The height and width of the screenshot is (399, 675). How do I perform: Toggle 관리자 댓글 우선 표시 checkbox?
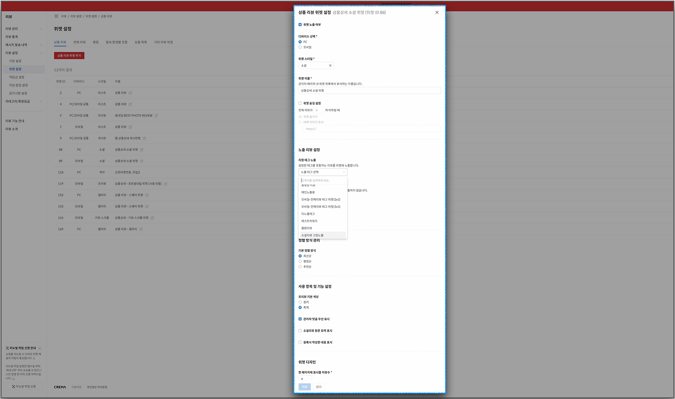point(300,319)
